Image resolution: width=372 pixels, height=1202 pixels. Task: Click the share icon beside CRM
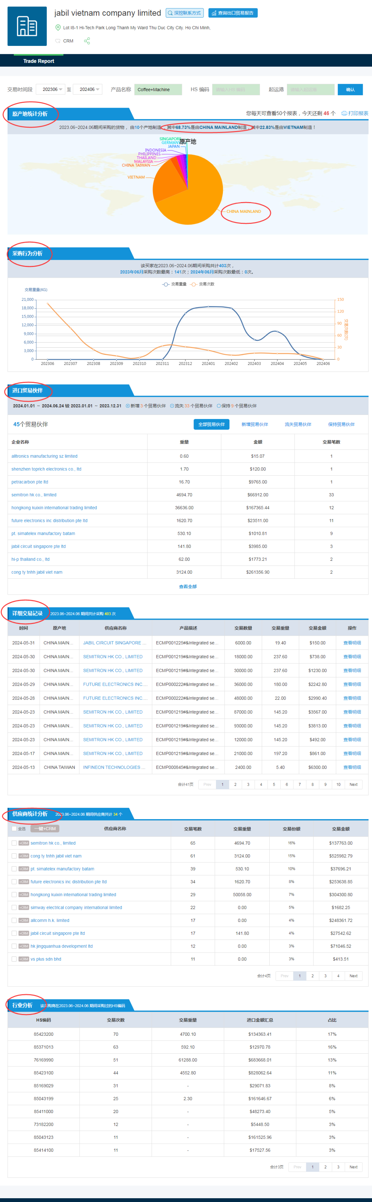click(x=87, y=41)
